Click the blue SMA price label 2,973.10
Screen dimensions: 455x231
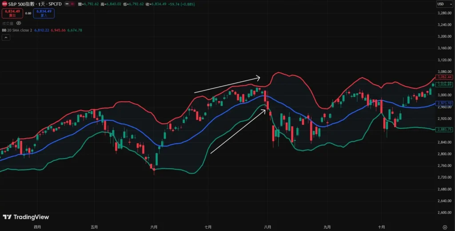[444, 103]
